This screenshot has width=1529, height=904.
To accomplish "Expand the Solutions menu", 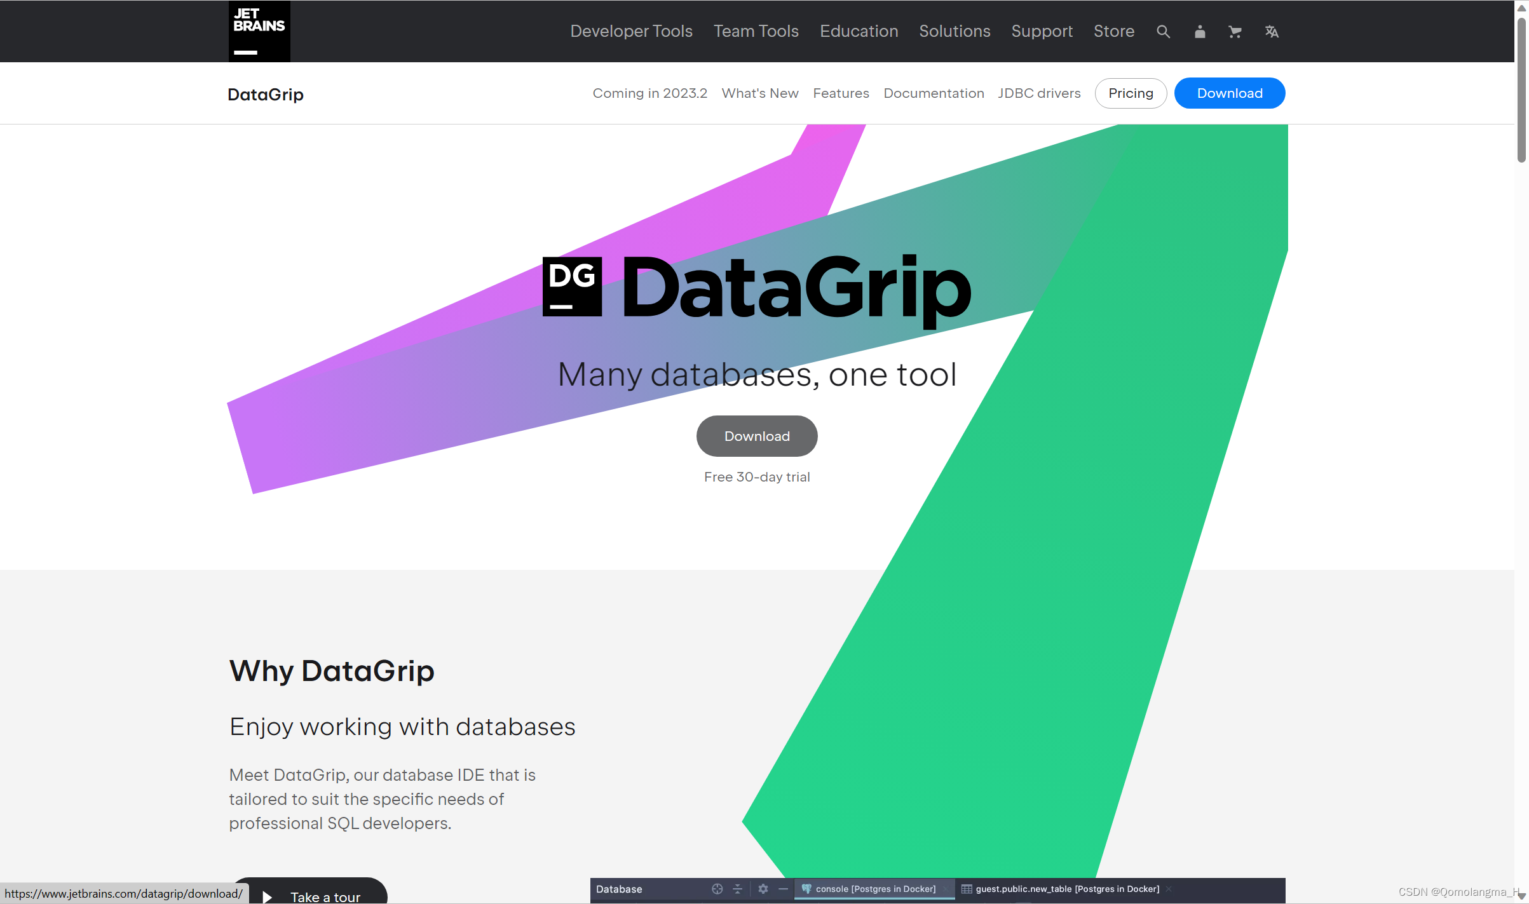I will tap(955, 31).
